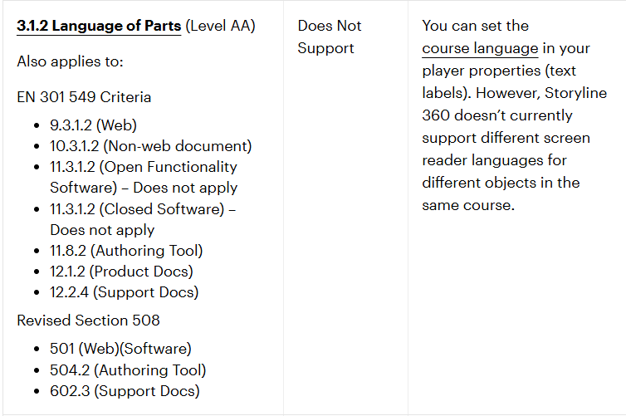Select the EN 301 549 Criteria heading
The width and height of the screenshot is (626, 416).
84,97
